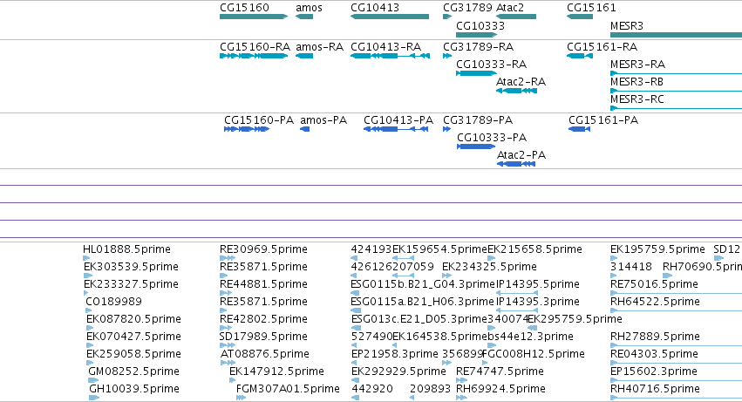The image size is (742, 402).
Task: Click the MESR3-RB transcript label
Action: [x=637, y=82]
